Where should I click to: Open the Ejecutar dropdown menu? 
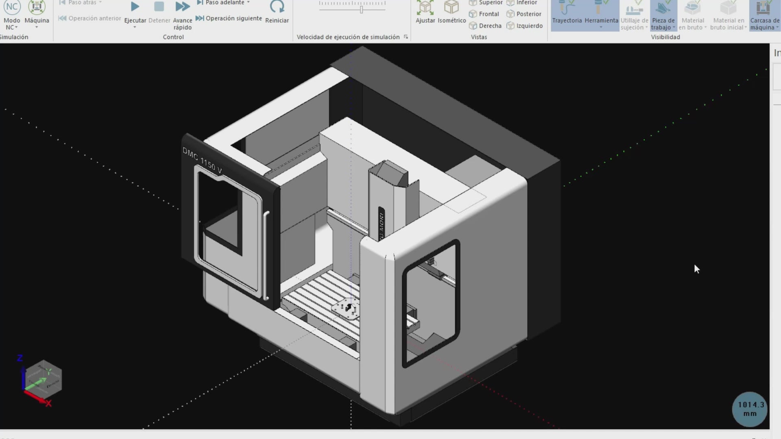tap(135, 27)
